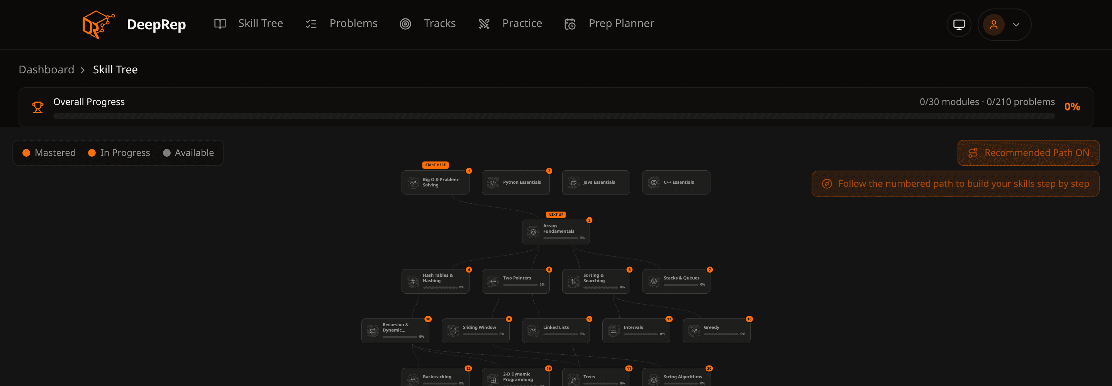Click the overall progress bar
The width and height of the screenshot is (1112, 386).
554,116
